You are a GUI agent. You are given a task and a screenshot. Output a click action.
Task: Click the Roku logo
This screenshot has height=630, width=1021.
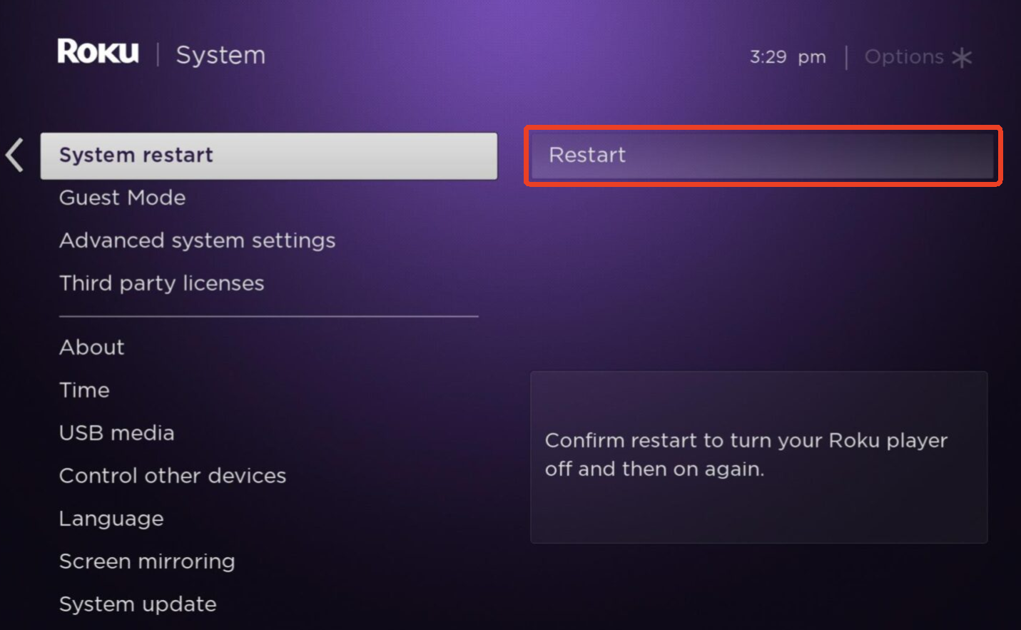click(98, 52)
